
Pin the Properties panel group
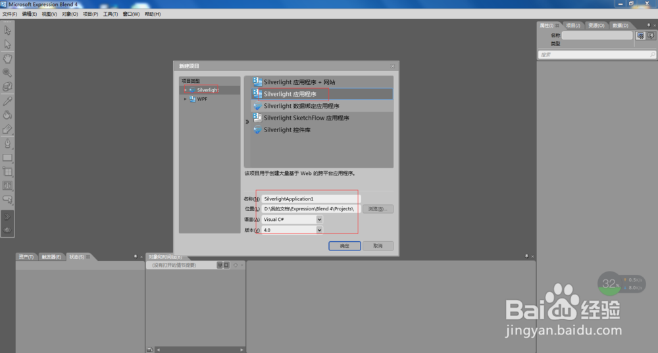(x=648, y=26)
